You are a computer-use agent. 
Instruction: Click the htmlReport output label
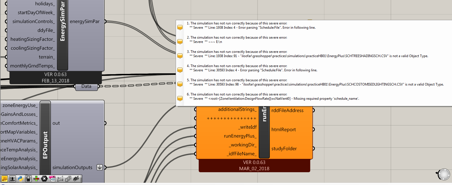(283, 130)
